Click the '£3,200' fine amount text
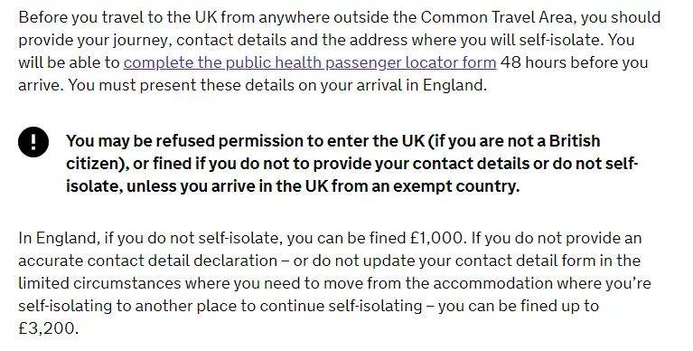Screen dimensions: 693x351 pos(48,328)
